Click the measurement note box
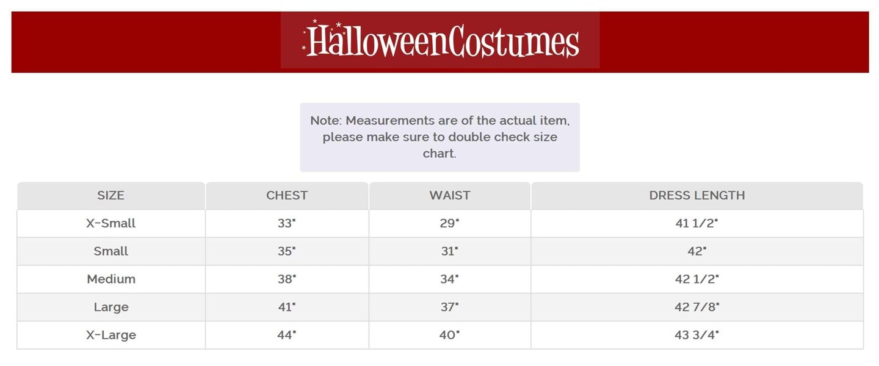The image size is (879, 366). coord(440,137)
